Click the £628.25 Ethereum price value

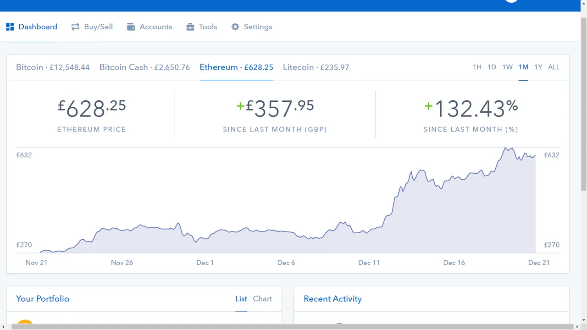92,109
